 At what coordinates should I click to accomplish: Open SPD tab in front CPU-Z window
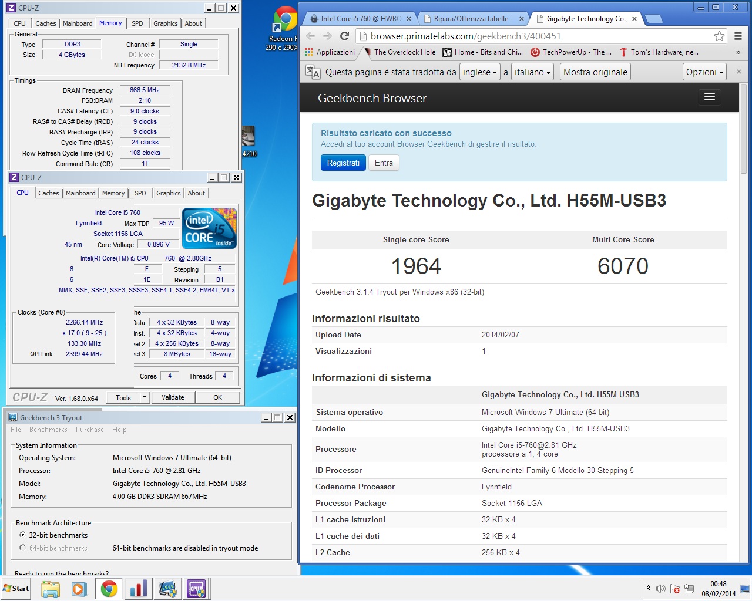[x=140, y=193]
